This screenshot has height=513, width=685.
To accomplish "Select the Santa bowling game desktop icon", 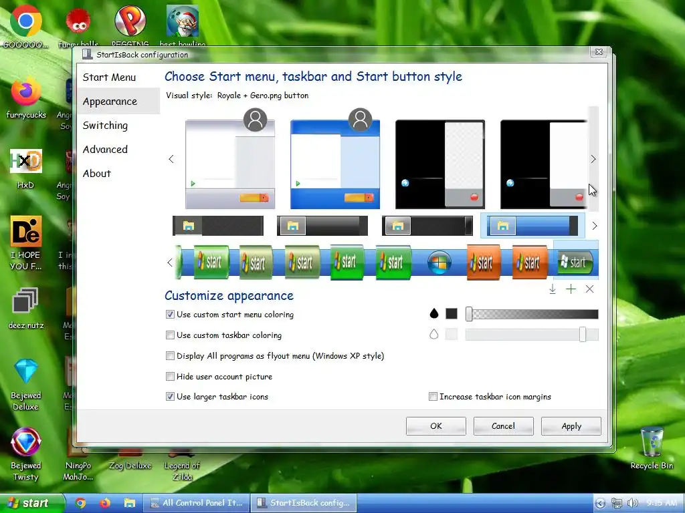I will (x=183, y=25).
